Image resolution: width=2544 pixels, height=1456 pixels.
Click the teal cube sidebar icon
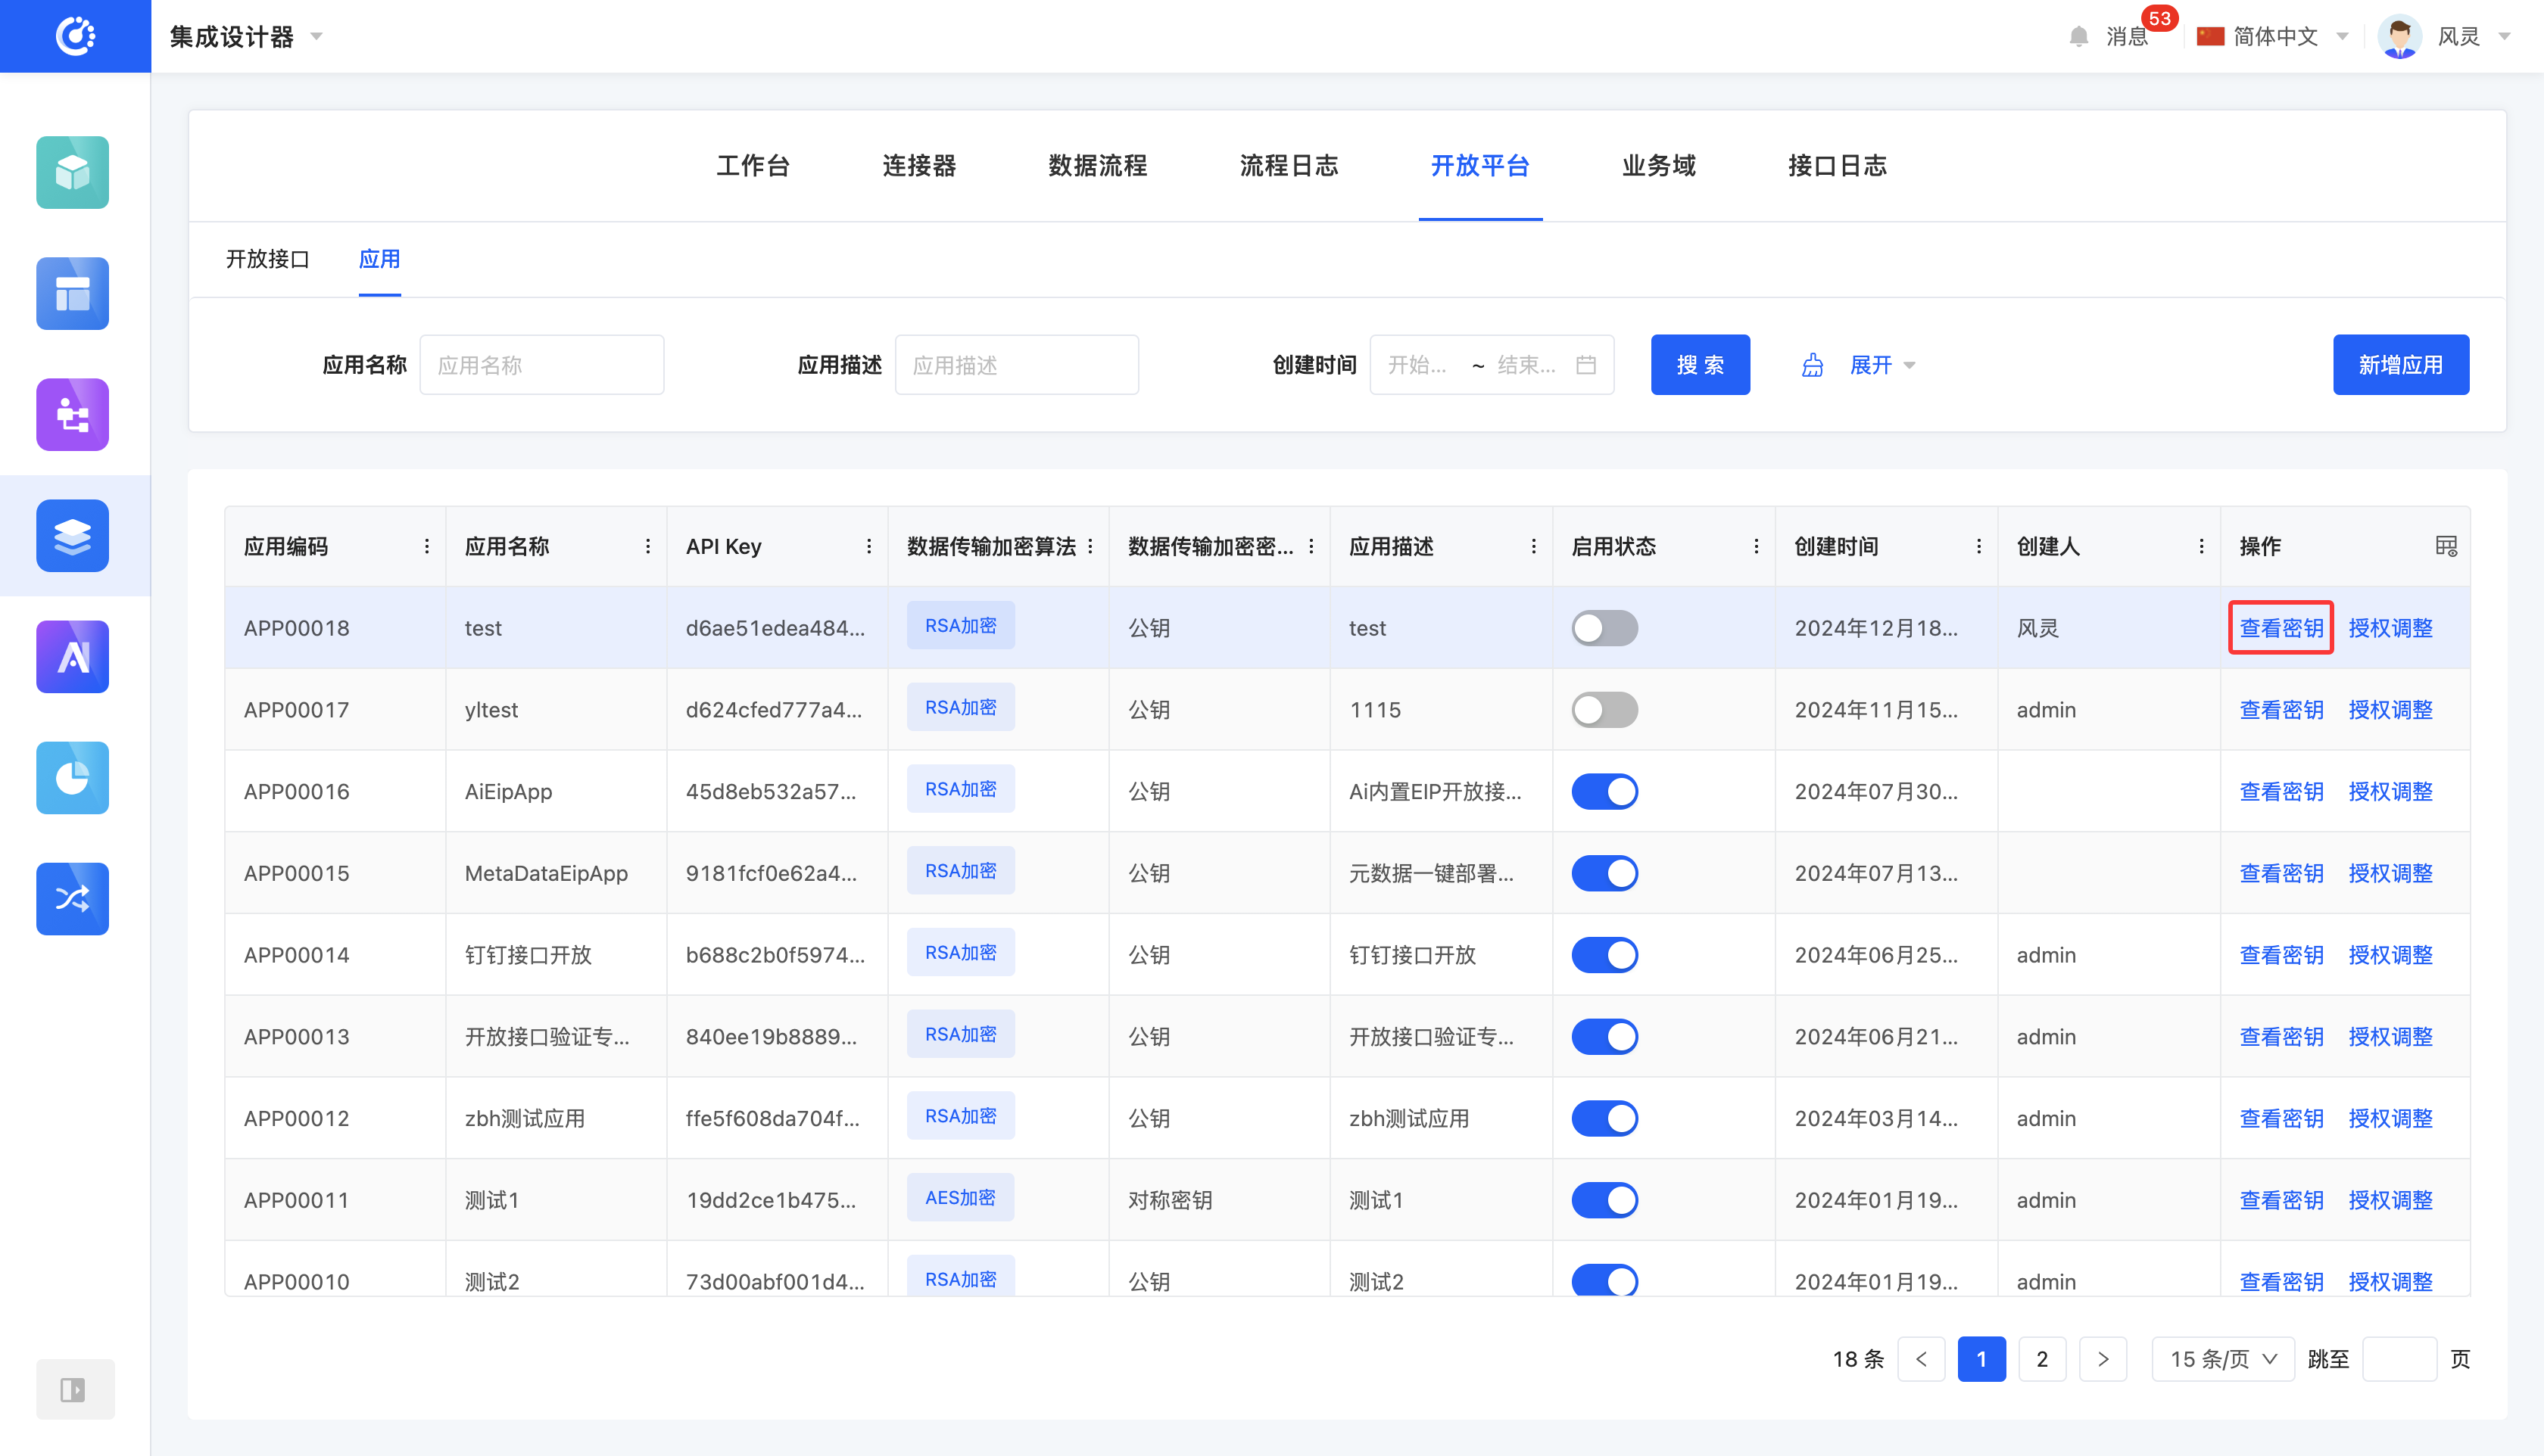(72, 172)
